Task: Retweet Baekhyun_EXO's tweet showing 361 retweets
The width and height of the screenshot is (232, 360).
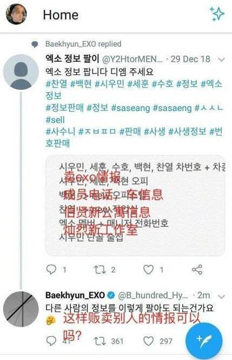Action: point(100,341)
